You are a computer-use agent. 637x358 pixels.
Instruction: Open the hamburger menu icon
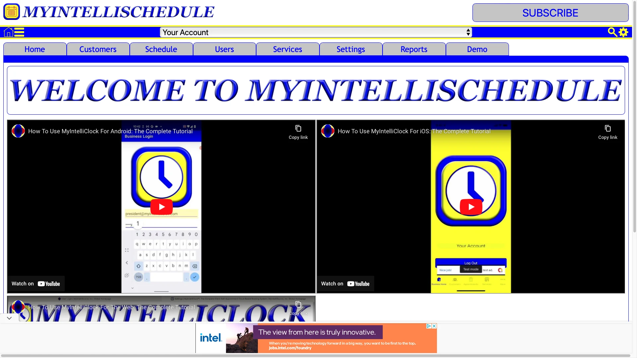[19, 32]
